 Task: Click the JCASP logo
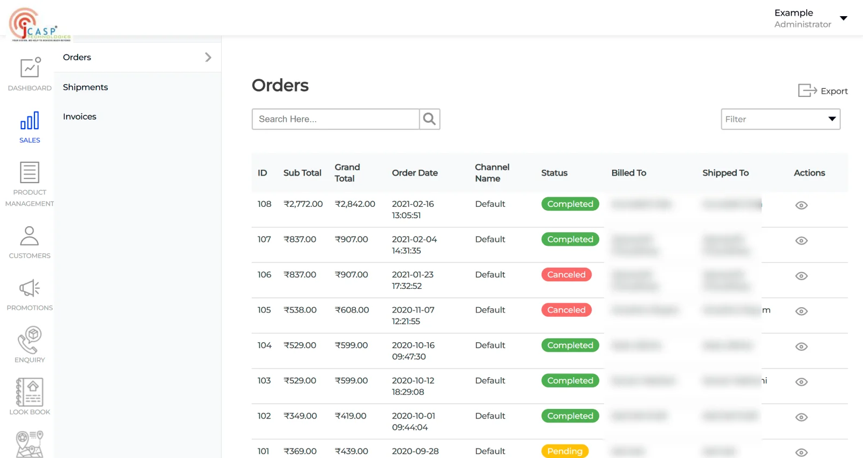[39, 25]
